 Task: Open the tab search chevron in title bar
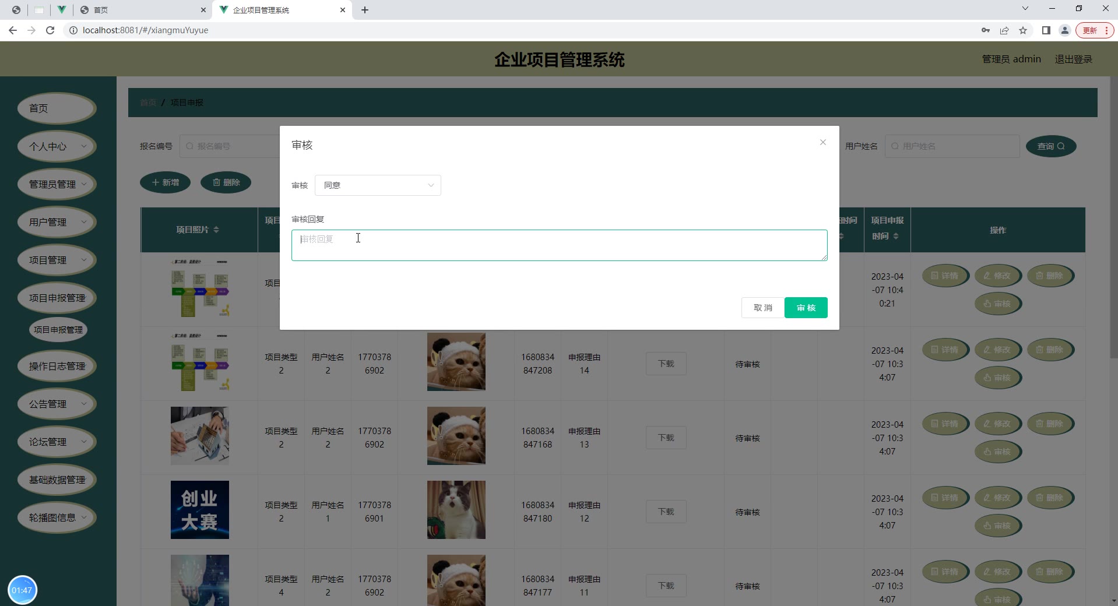(x=1025, y=8)
